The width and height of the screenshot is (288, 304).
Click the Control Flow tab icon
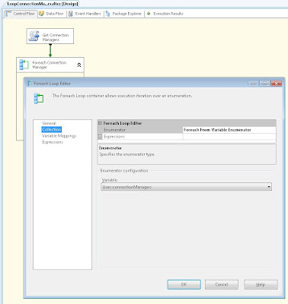point(8,14)
